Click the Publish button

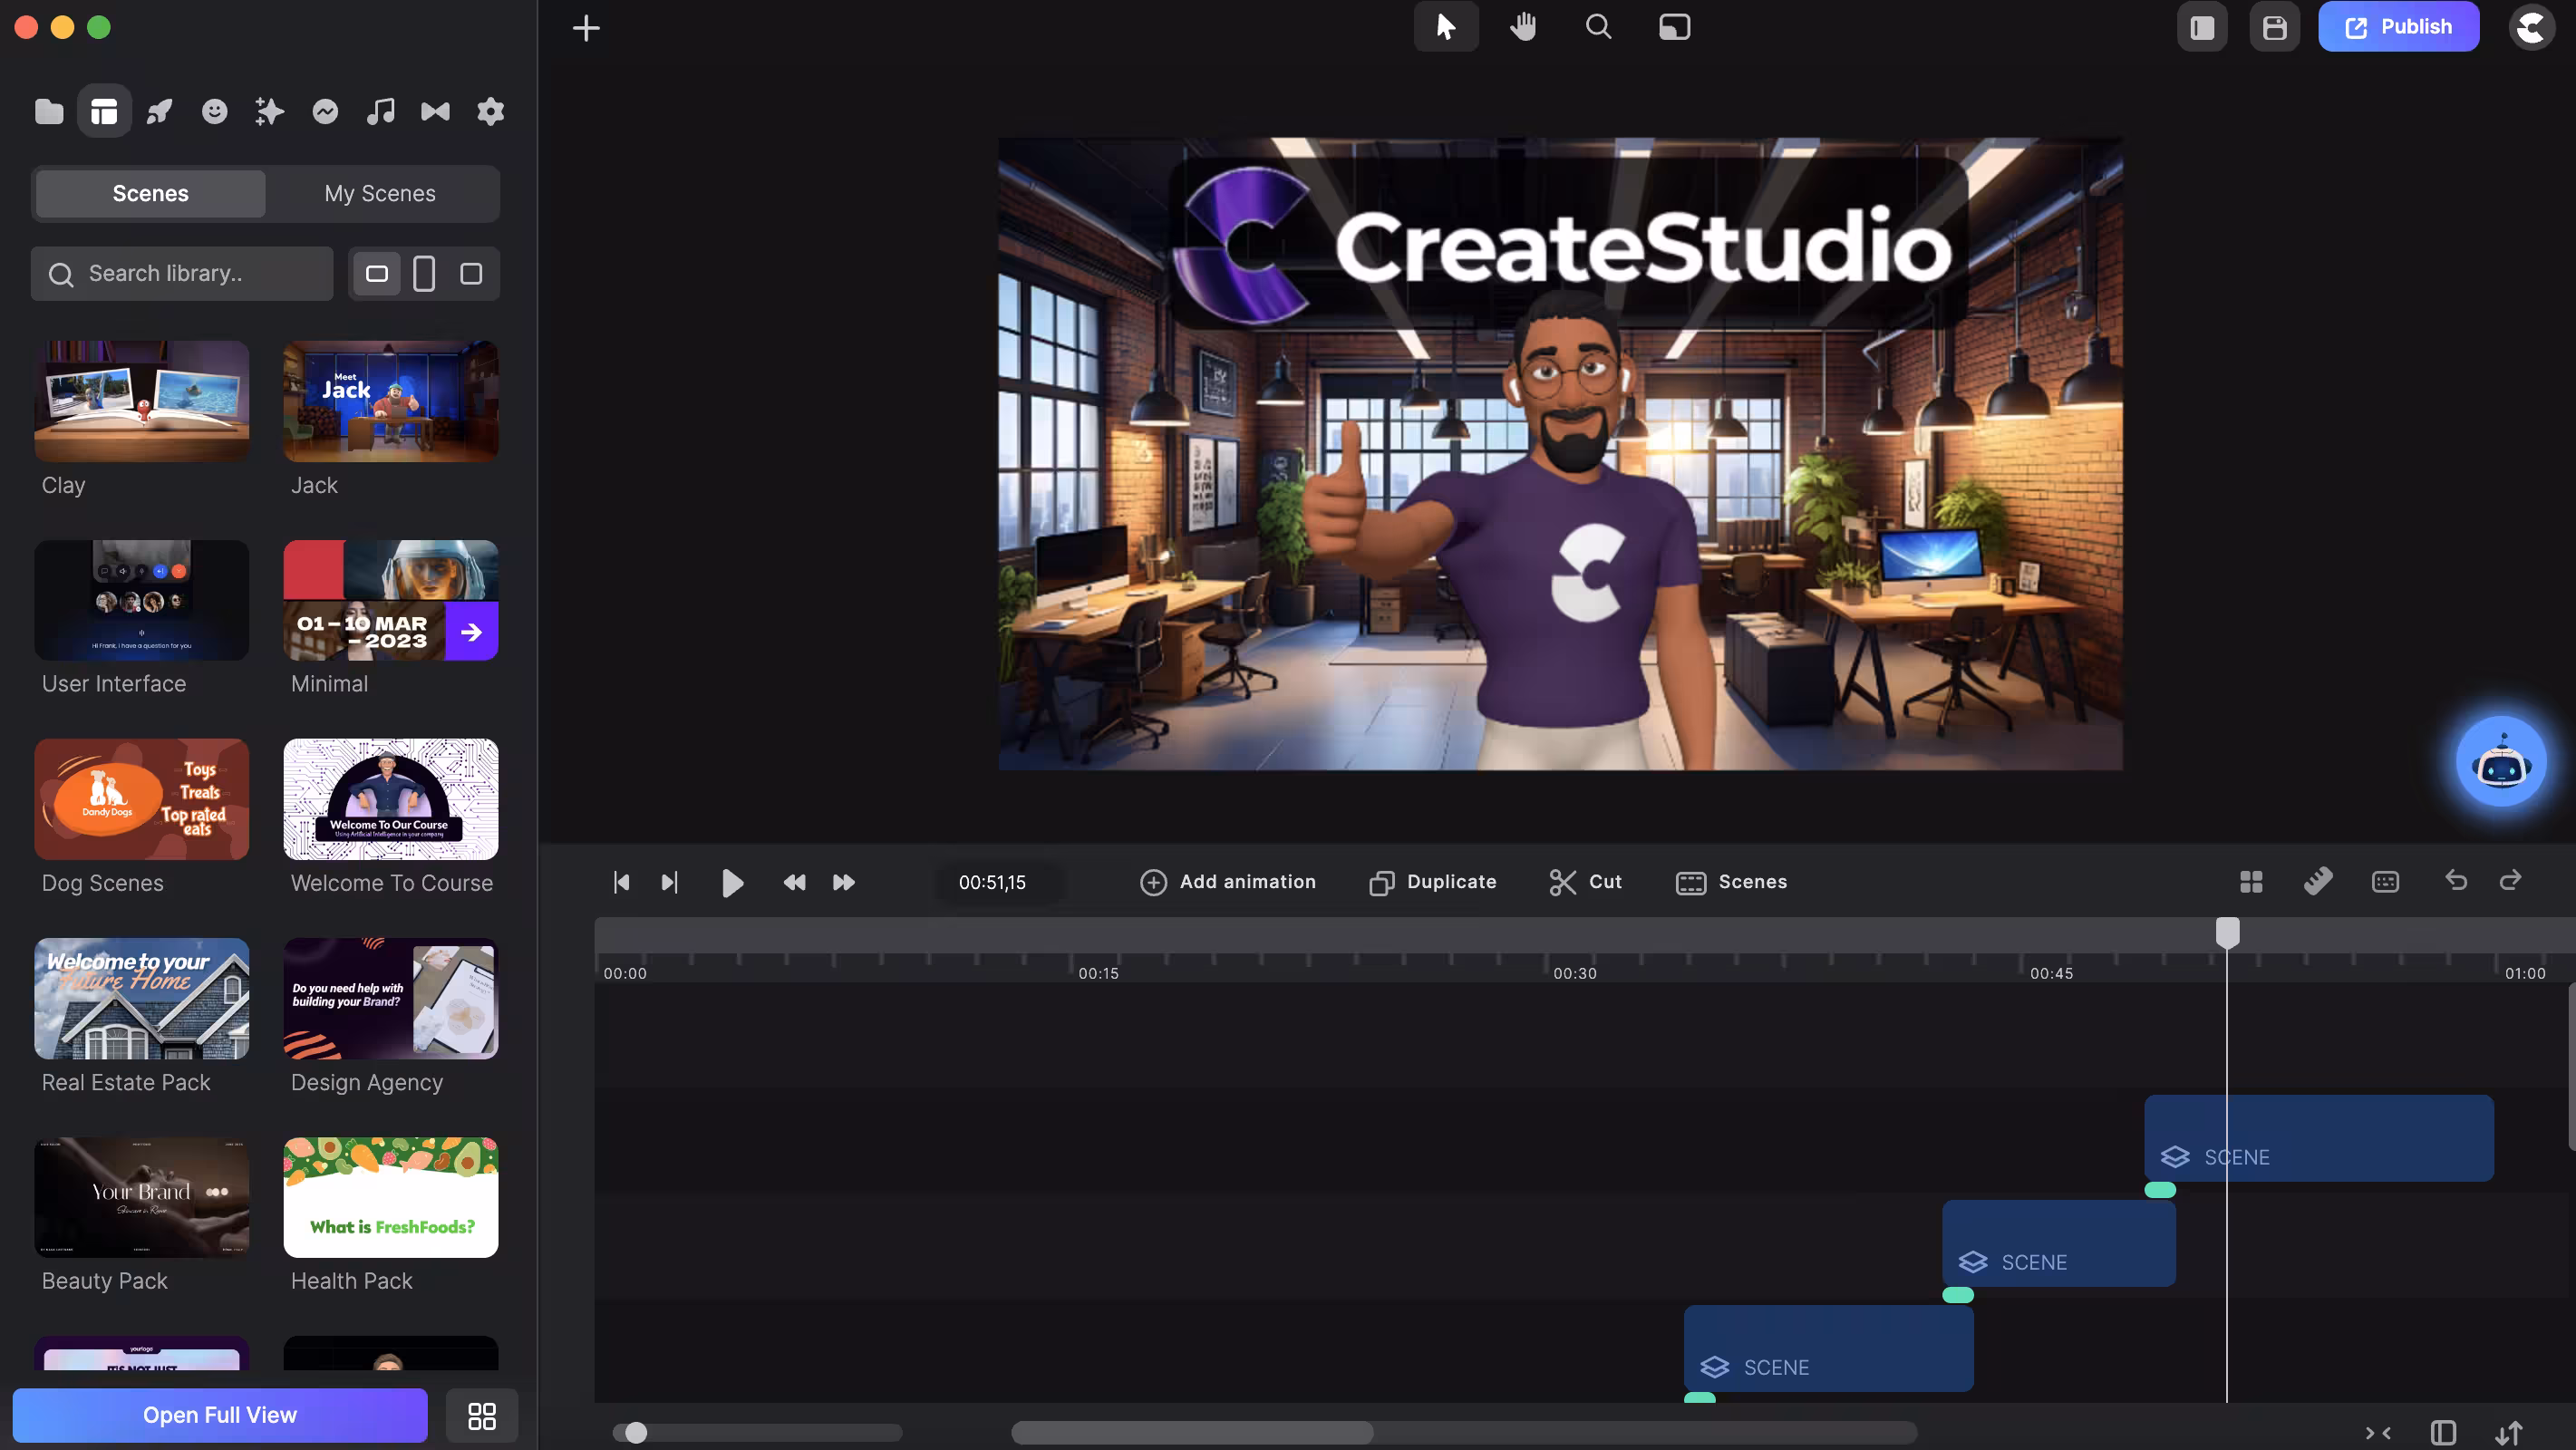click(2398, 27)
